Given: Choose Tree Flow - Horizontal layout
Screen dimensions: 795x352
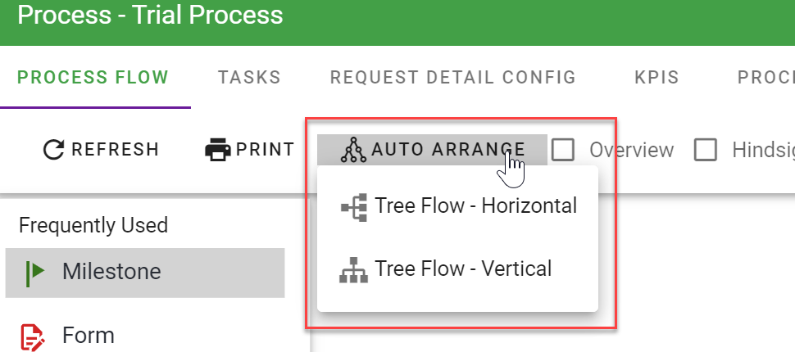Looking at the screenshot, I should tap(475, 206).
